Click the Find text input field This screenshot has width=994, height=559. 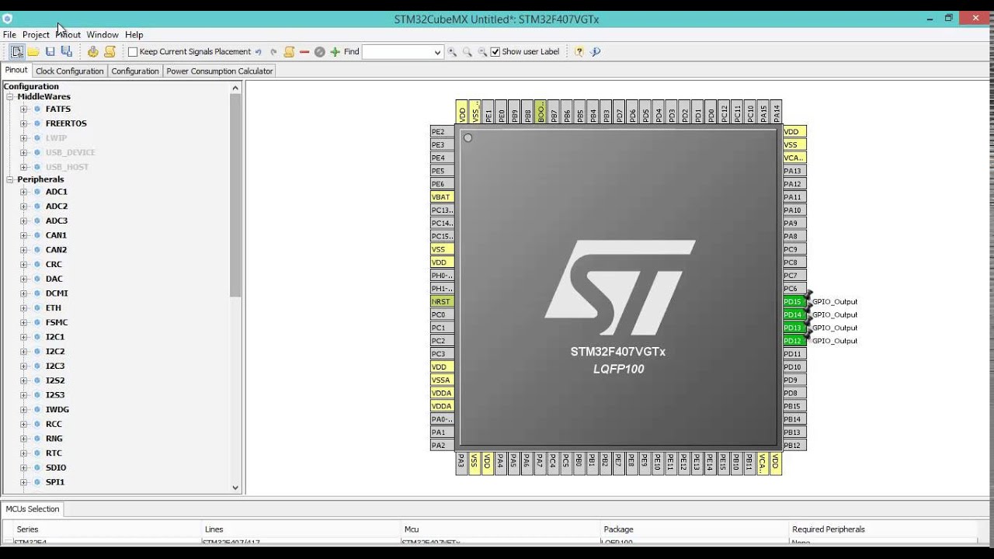397,52
